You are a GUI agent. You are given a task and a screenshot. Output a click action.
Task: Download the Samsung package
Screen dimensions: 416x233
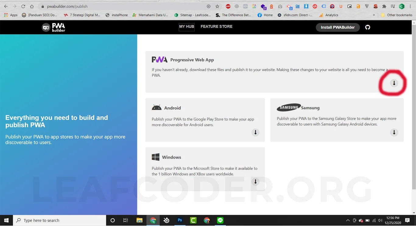tap(394, 132)
